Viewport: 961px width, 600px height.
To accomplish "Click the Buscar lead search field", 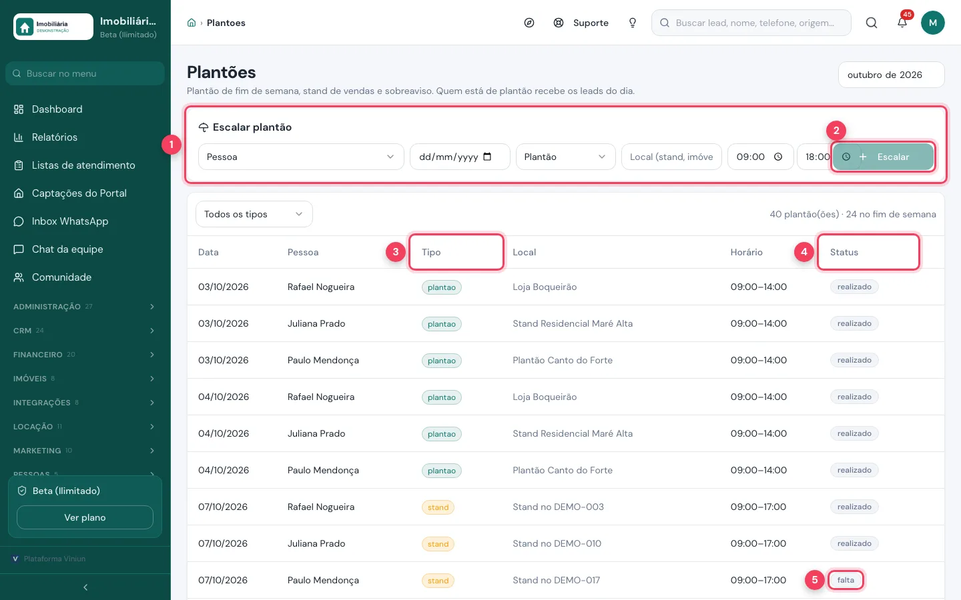I will (751, 23).
